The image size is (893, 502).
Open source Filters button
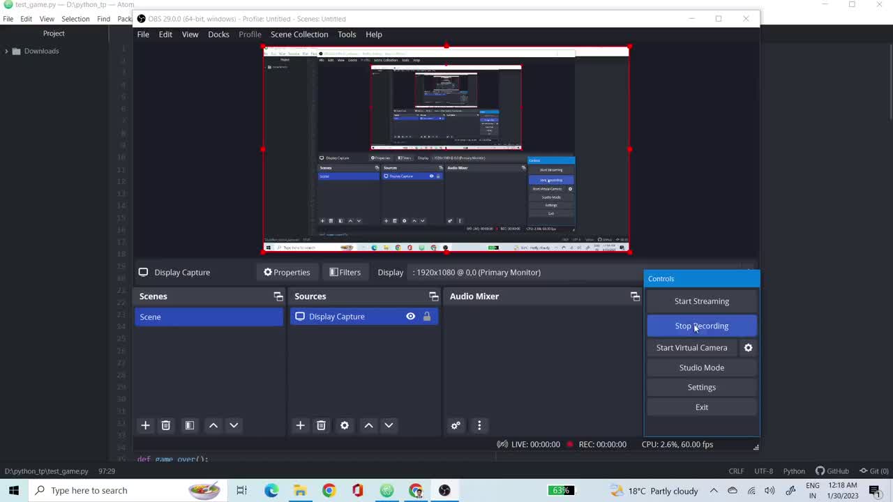(x=345, y=272)
